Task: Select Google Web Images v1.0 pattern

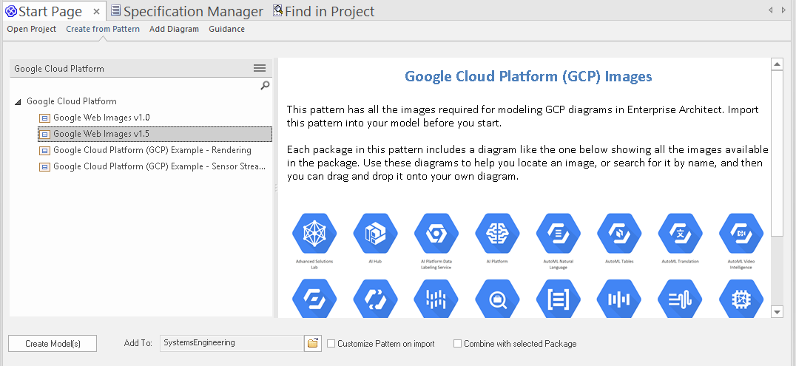Action: point(101,118)
